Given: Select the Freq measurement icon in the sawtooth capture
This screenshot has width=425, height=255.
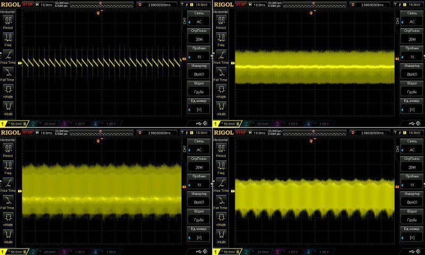Looking at the screenshot, I should pyautogui.click(x=9, y=37).
